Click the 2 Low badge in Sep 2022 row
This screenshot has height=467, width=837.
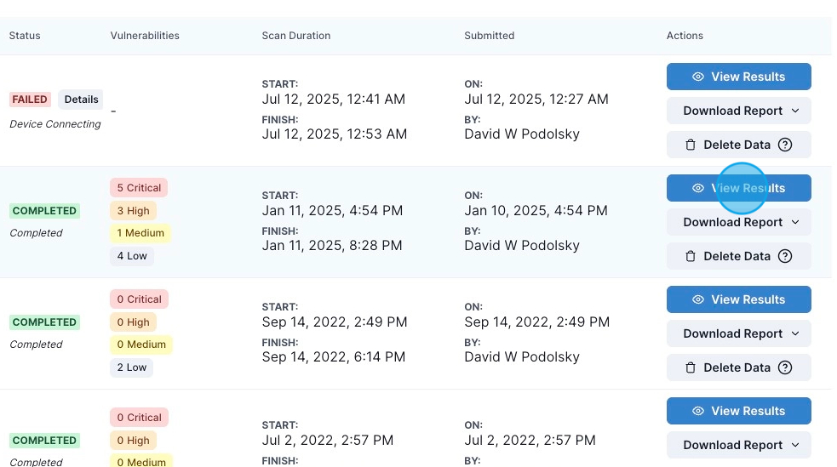tap(131, 367)
